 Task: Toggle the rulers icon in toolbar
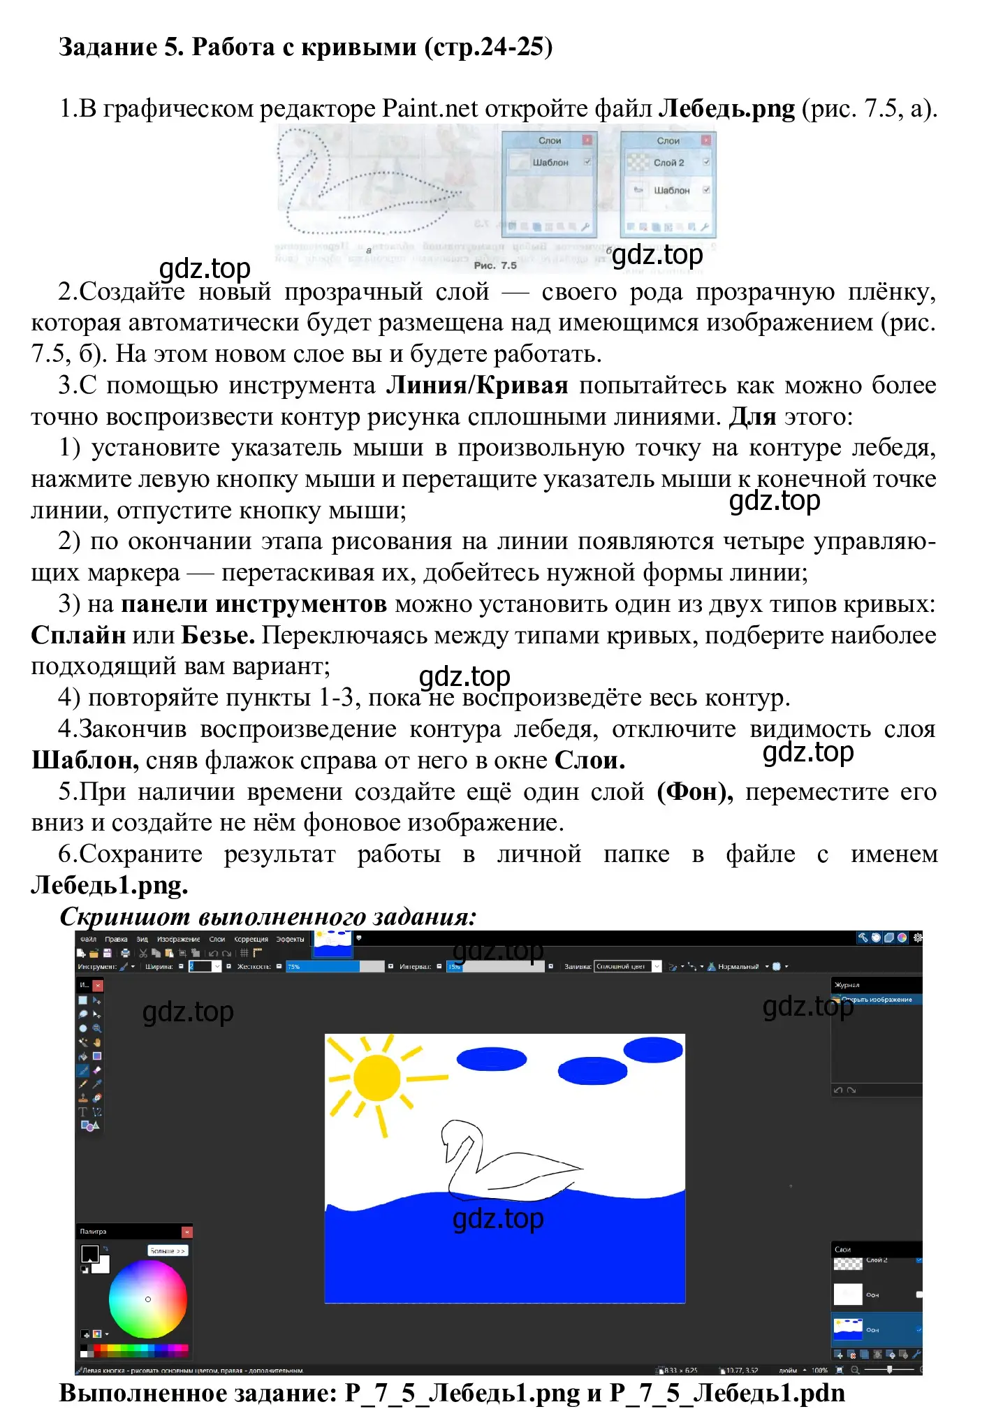257,953
